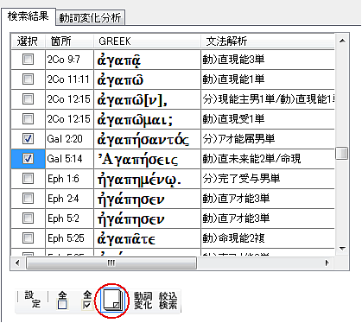Screen dimensions: 362x323
Task: Check the 2Co 9:7 row checkbox
Action: (28, 60)
